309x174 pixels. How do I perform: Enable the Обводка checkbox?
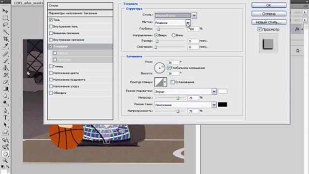[51, 93]
